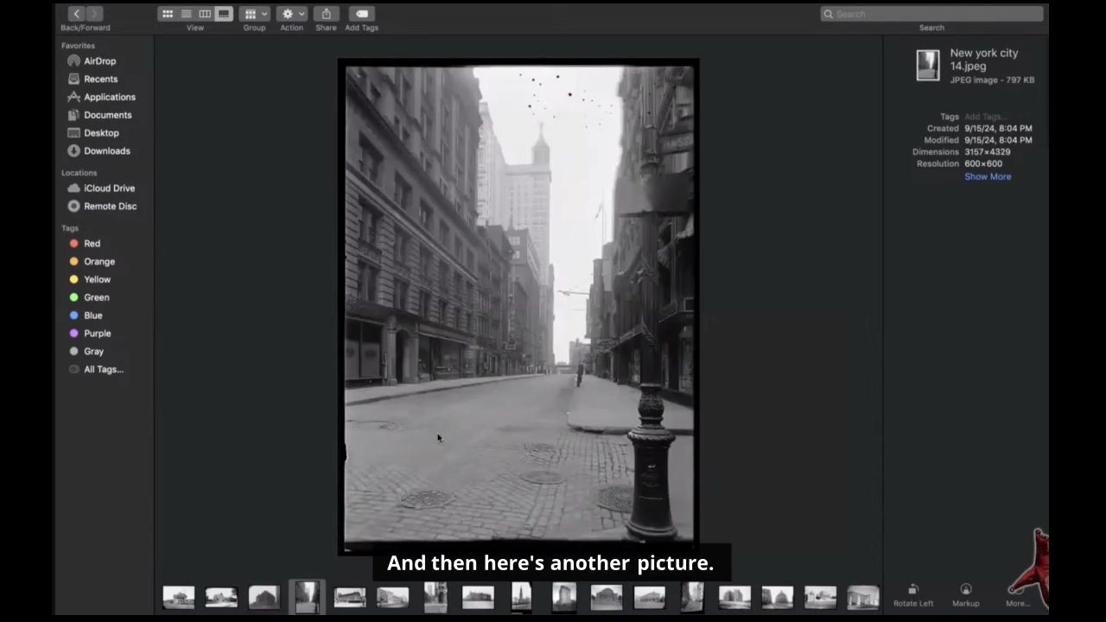Click the Add Tags toolbar icon
The height and width of the screenshot is (622, 1106).
click(x=362, y=14)
